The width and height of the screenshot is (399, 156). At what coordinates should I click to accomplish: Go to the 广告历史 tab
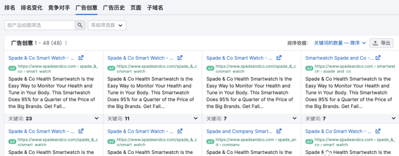(x=114, y=8)
